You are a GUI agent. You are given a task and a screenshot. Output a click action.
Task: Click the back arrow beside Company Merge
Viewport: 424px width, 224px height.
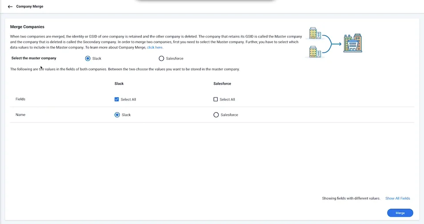10,7
